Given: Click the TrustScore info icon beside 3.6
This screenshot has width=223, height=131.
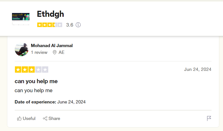Looking at the screenshot, I should coord(78,25).
